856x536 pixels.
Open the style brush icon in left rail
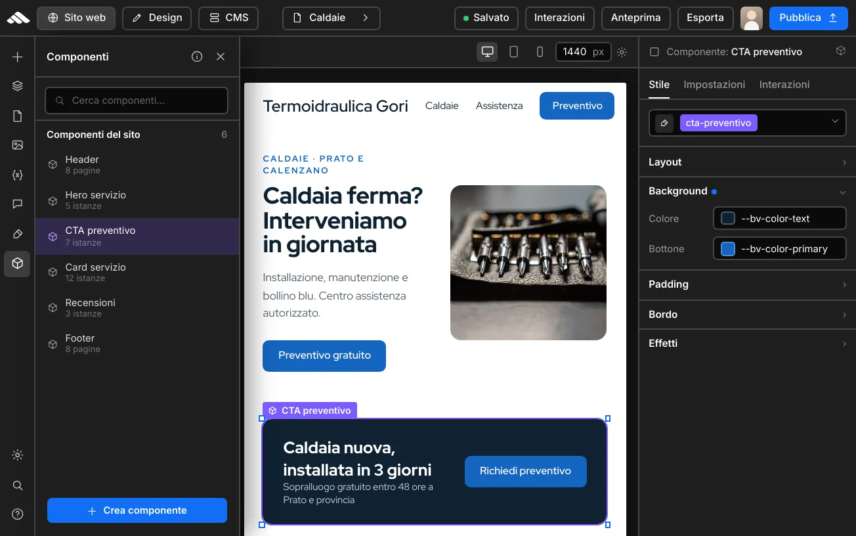[18, 234]
